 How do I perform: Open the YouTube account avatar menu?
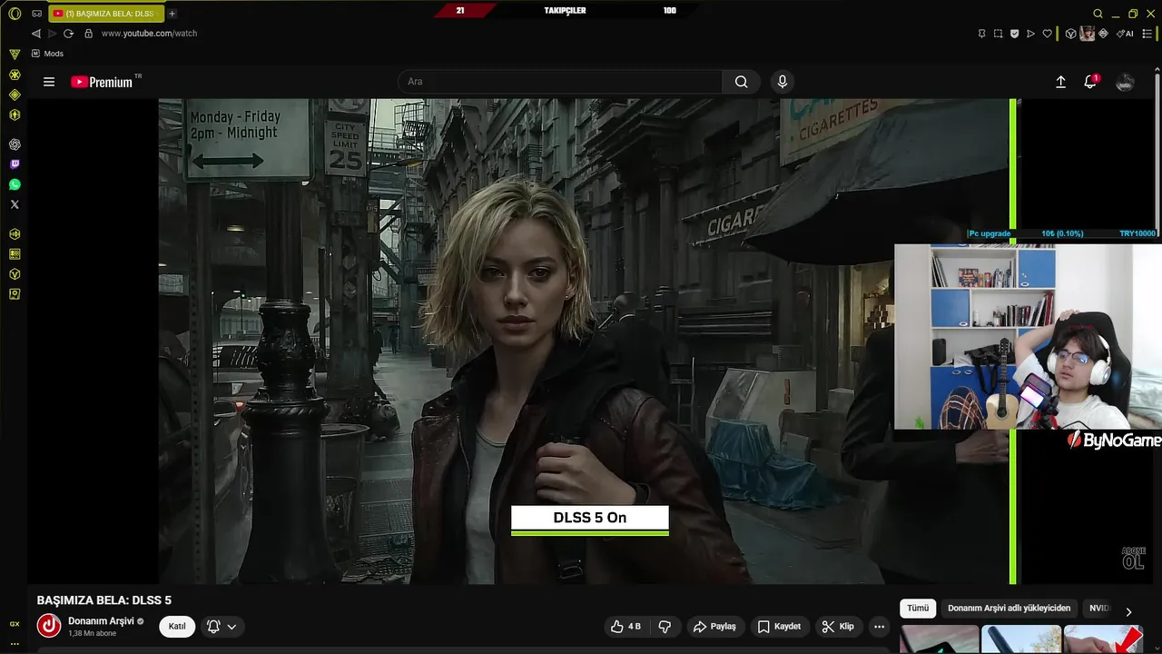pyautogui.click(x=1125, y=82)
